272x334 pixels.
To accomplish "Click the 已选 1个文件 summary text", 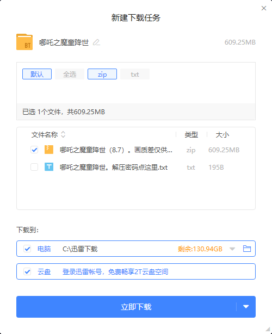I will 64,112.
